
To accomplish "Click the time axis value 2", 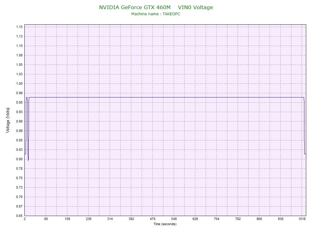I will coord(25,219).
